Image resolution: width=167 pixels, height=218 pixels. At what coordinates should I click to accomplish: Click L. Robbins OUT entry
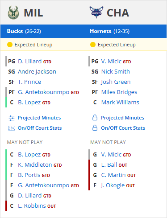point(37,206)
